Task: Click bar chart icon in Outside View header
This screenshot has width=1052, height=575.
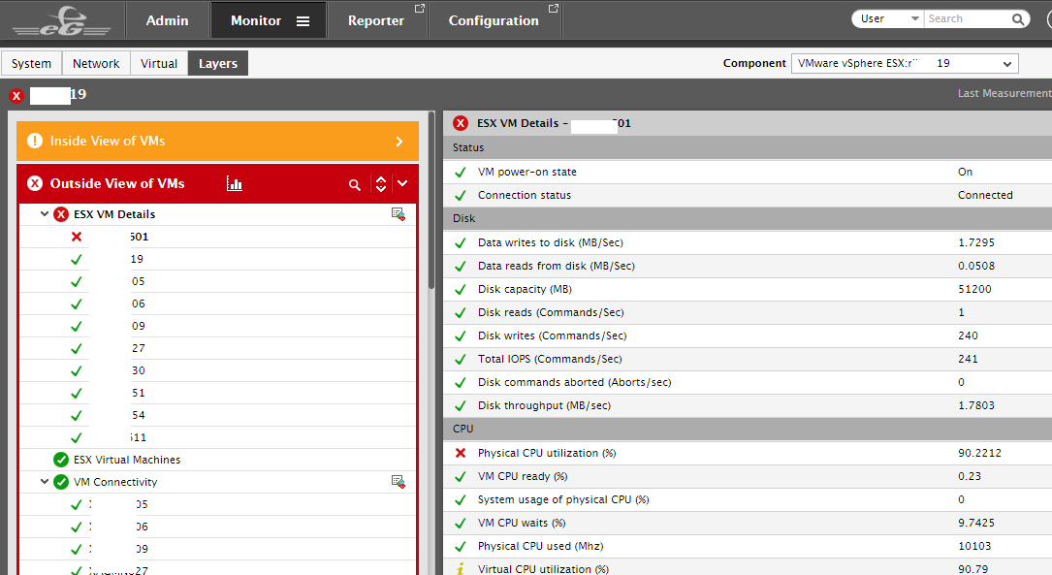Action: click(x=234, y=183)
